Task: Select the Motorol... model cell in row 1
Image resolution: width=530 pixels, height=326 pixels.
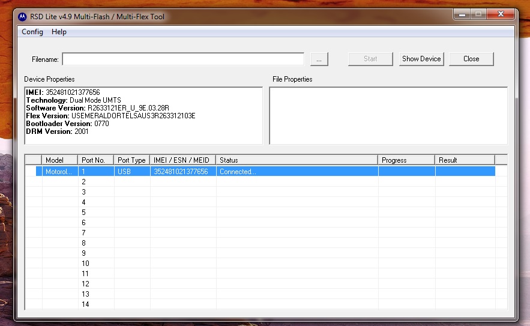Action: (59, 172)
